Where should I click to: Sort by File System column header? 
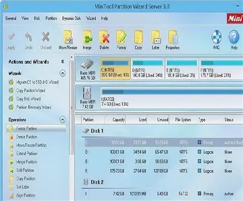tap(183, 120)
